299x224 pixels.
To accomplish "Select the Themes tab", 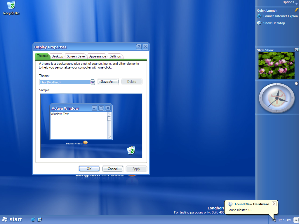I will point(43,56).
